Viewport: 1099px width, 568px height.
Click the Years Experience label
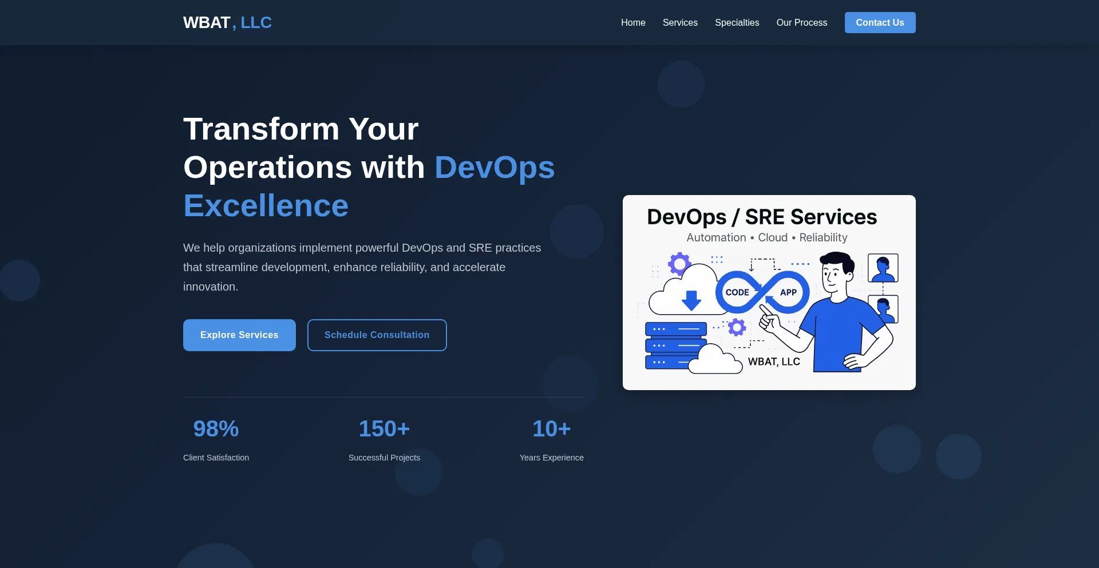click(552, 458)
